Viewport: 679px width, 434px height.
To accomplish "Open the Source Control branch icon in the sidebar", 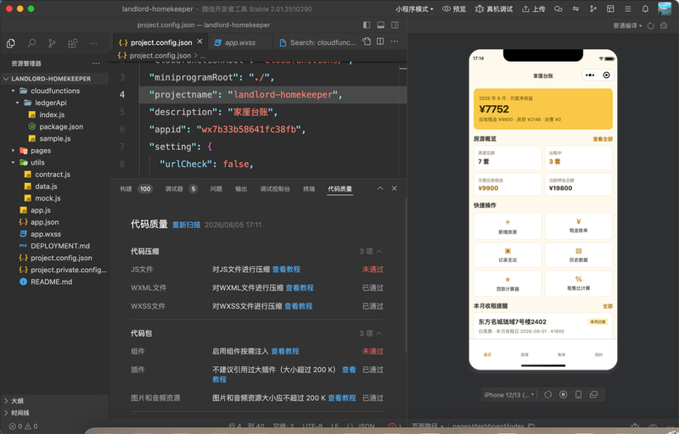I will click(52, 43).
